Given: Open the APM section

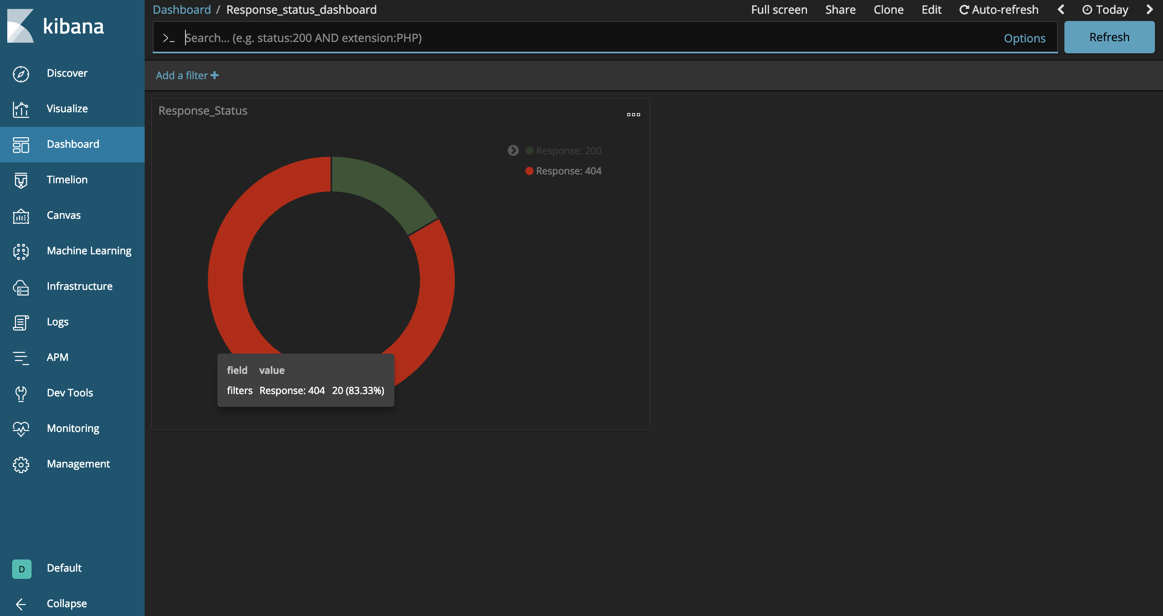Looking at the screenshot, I should 57,357.
